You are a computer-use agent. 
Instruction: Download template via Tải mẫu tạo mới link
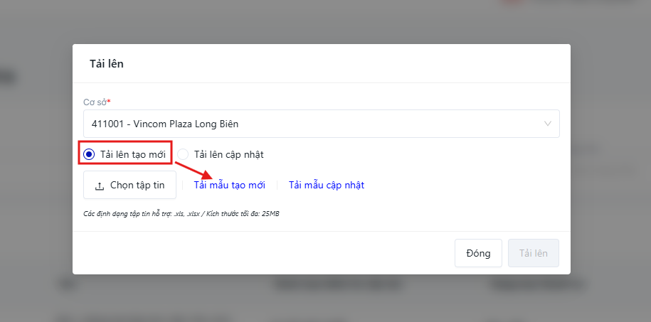pos(229,185)
